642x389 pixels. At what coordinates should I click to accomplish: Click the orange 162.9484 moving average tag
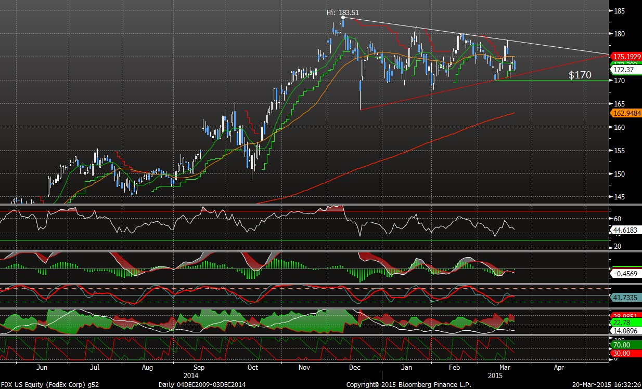(x=626, y=112)
